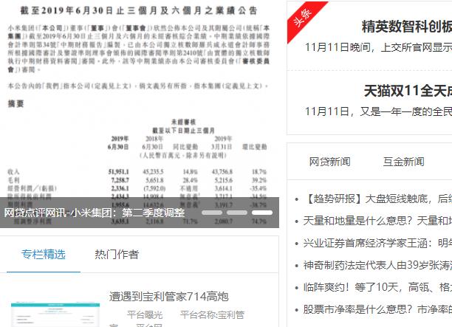Open 神奇制药法定代表人 news item
This screenshot has height=327, width=452.
(x=377, y=265)
